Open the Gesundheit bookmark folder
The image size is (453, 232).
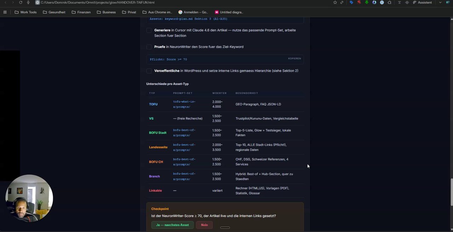click(x=54, y=12)
